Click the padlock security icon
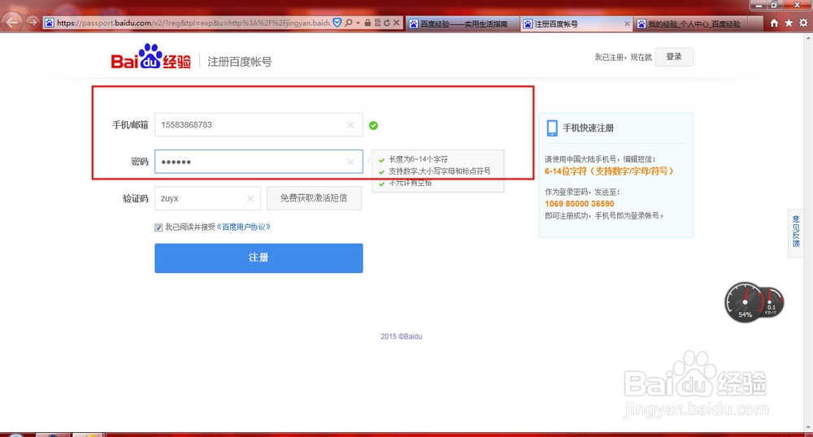This screenshot has height=437, width=813. pyautogui.click(x=367, y=23)
